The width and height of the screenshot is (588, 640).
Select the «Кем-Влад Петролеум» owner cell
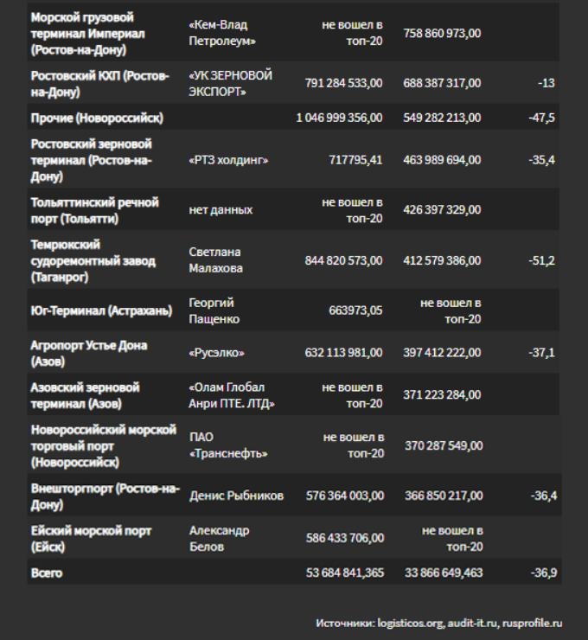222,33
